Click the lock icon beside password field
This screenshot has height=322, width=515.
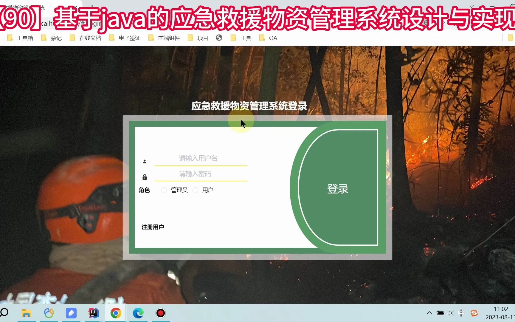point(145,177)
